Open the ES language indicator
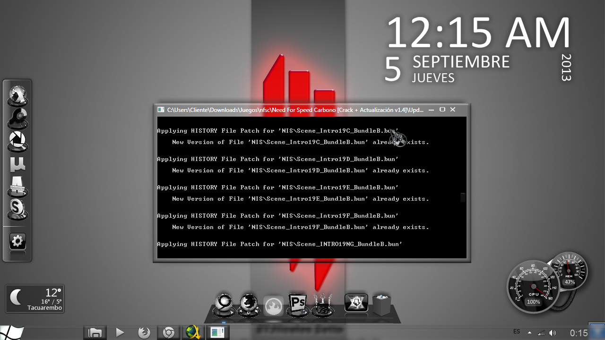This screenshot has height=340, width=605. coord(517,331)
